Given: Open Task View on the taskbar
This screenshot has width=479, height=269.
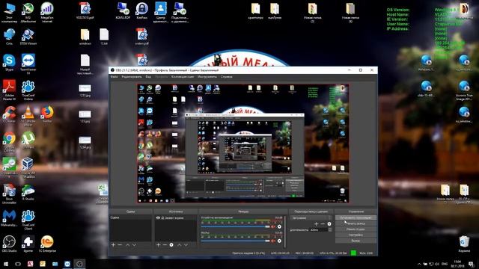Looking at the screenshot, I should click(x=18, y=264).
